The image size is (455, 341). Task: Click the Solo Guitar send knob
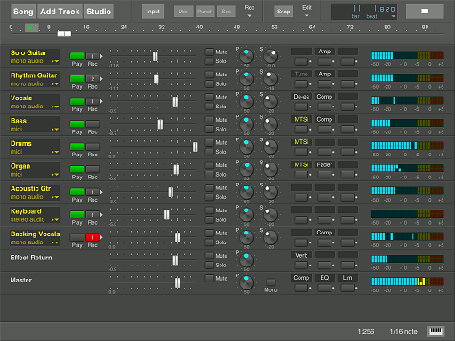(270, 56)
